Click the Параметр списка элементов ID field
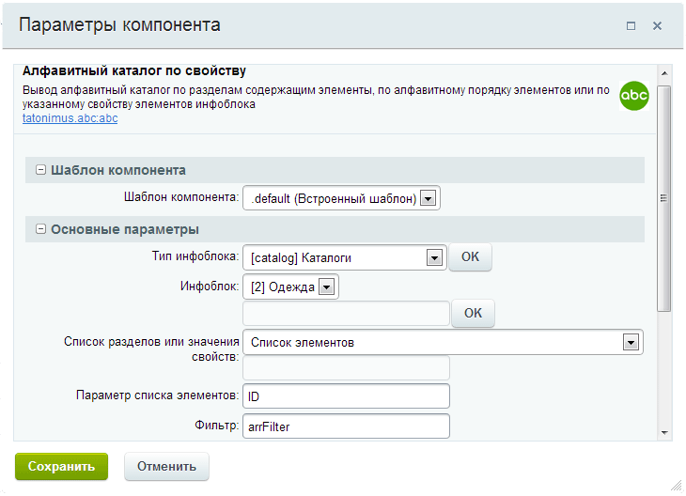The image size is (686, 496). 346,396
